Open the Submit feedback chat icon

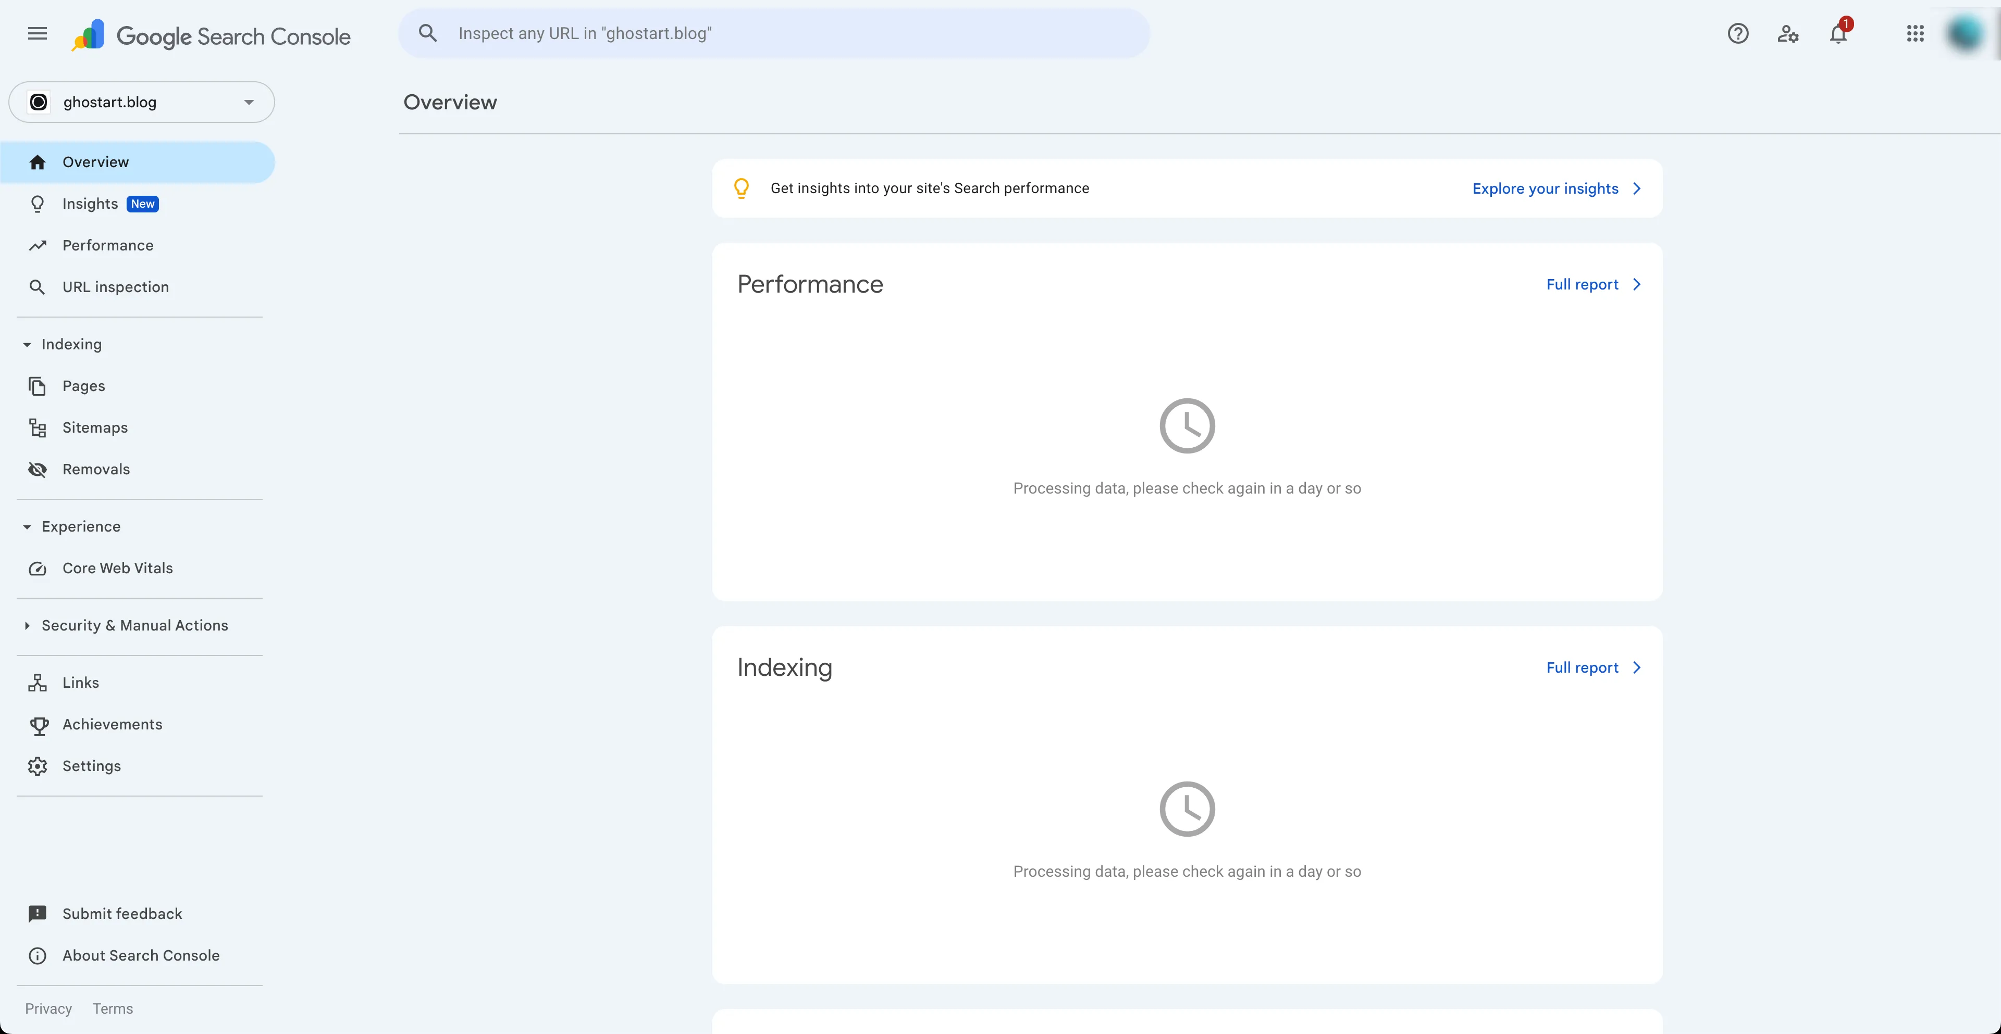pyautogui.click(x=38, y=914)
